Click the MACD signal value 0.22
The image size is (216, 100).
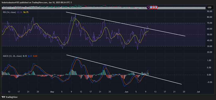35,56
